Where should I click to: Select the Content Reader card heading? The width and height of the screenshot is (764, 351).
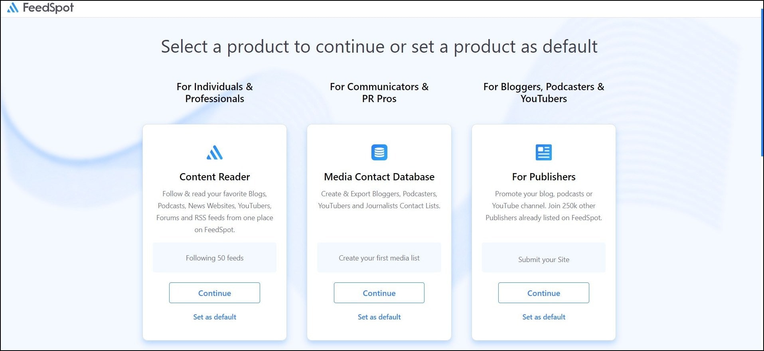pos(214,177)
